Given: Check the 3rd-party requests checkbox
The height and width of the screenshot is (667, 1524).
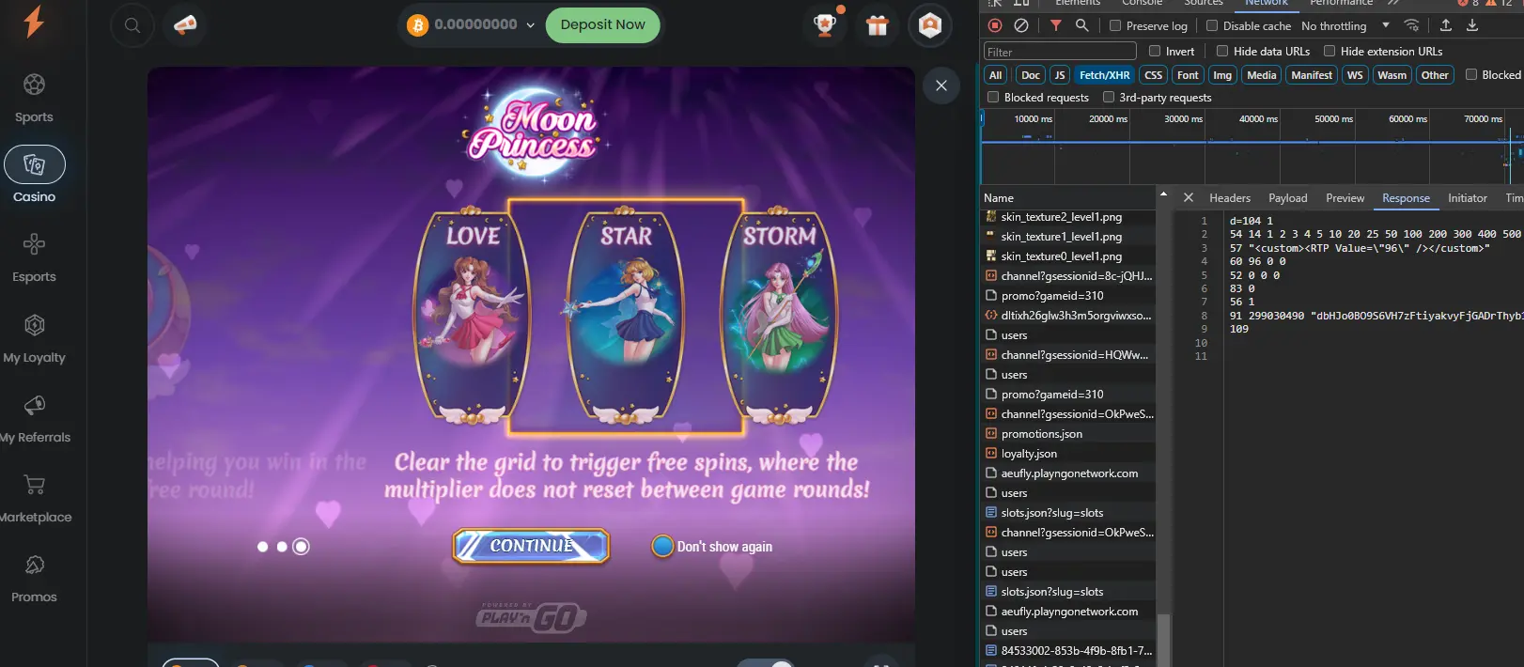Looking at the screenshot, I should pyautogui.click(x=1109, y=97).
